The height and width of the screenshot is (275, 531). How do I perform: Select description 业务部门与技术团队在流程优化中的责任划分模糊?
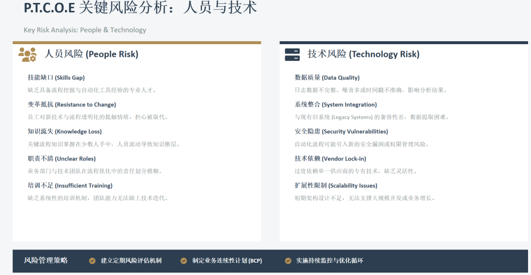pos(93,171)
